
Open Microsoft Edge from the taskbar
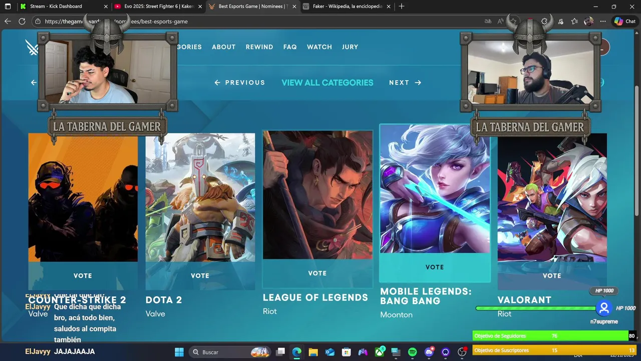click(x=296, y=352)
